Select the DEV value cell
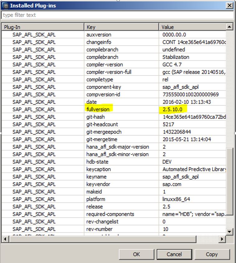Image resolution: width=236 pixels, height=263 pixels. click(192, 162)
